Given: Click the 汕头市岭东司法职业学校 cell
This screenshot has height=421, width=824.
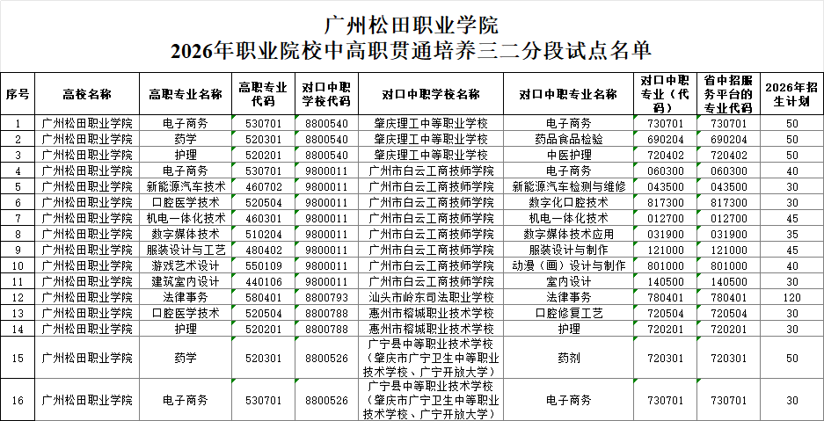Looking at the screenshot, I should pos(431,297).
